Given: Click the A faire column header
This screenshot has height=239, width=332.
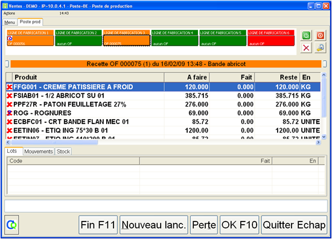Looking at the screenshot, I should tap(187, 77).
